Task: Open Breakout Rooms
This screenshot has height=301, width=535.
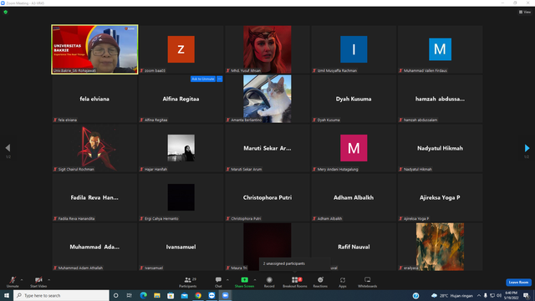Action: [x=295, y=282]
